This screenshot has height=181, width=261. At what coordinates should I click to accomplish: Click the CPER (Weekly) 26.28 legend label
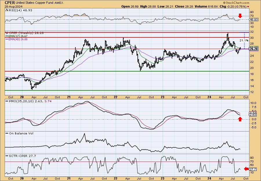26,33
